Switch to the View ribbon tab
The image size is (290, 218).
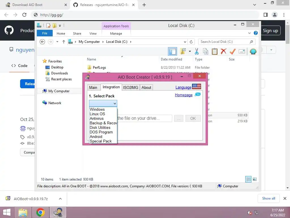tap(93, 33)
